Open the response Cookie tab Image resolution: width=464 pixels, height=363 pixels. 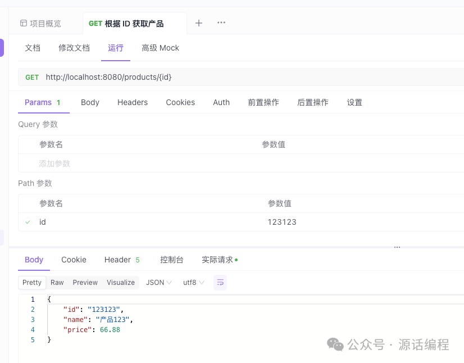[x=74, y=260]
